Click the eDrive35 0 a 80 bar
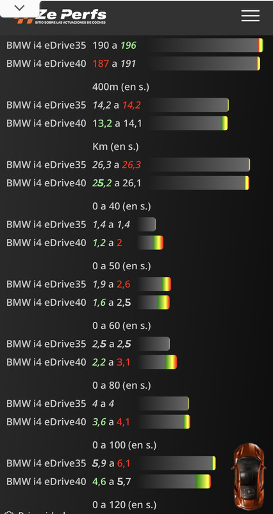The image size is (273, 514). click(x=163, y=403)
